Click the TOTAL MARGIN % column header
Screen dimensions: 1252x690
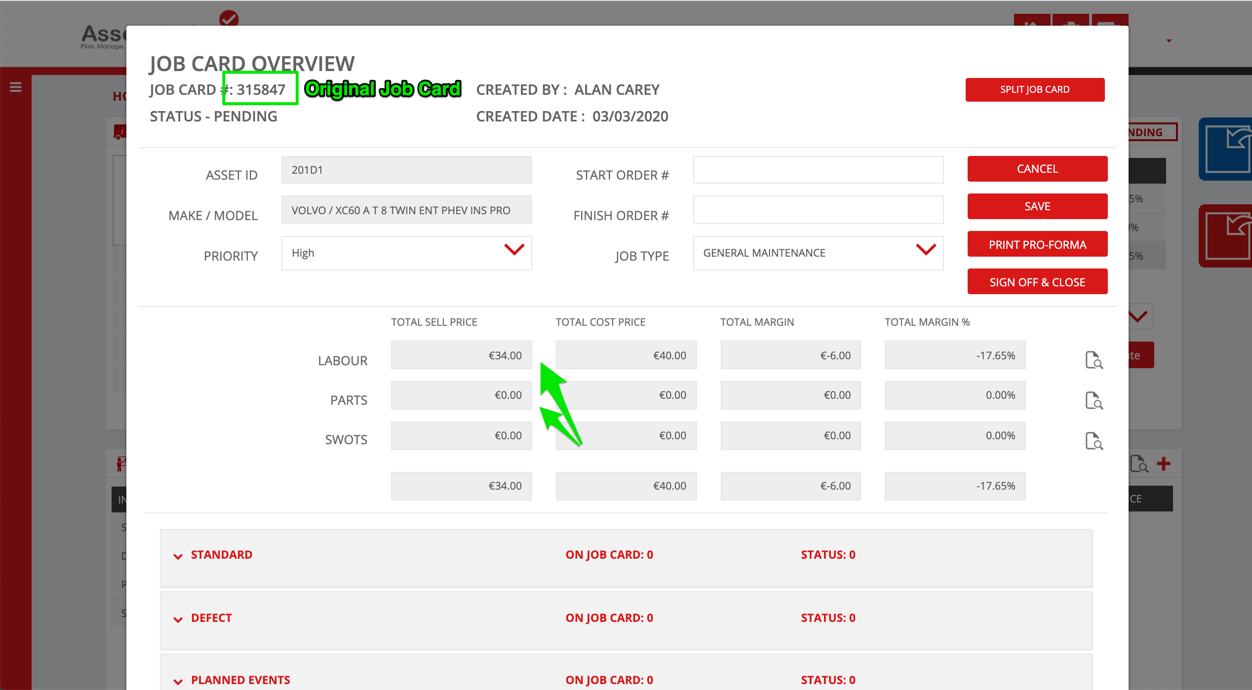[x=927, y=322]
